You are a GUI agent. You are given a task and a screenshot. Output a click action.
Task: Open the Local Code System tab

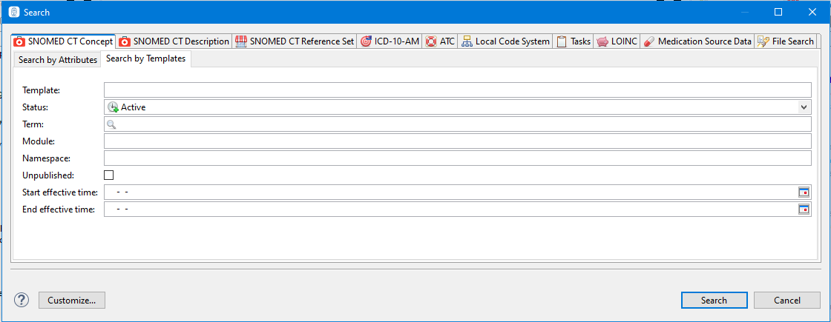pos(505,41)
